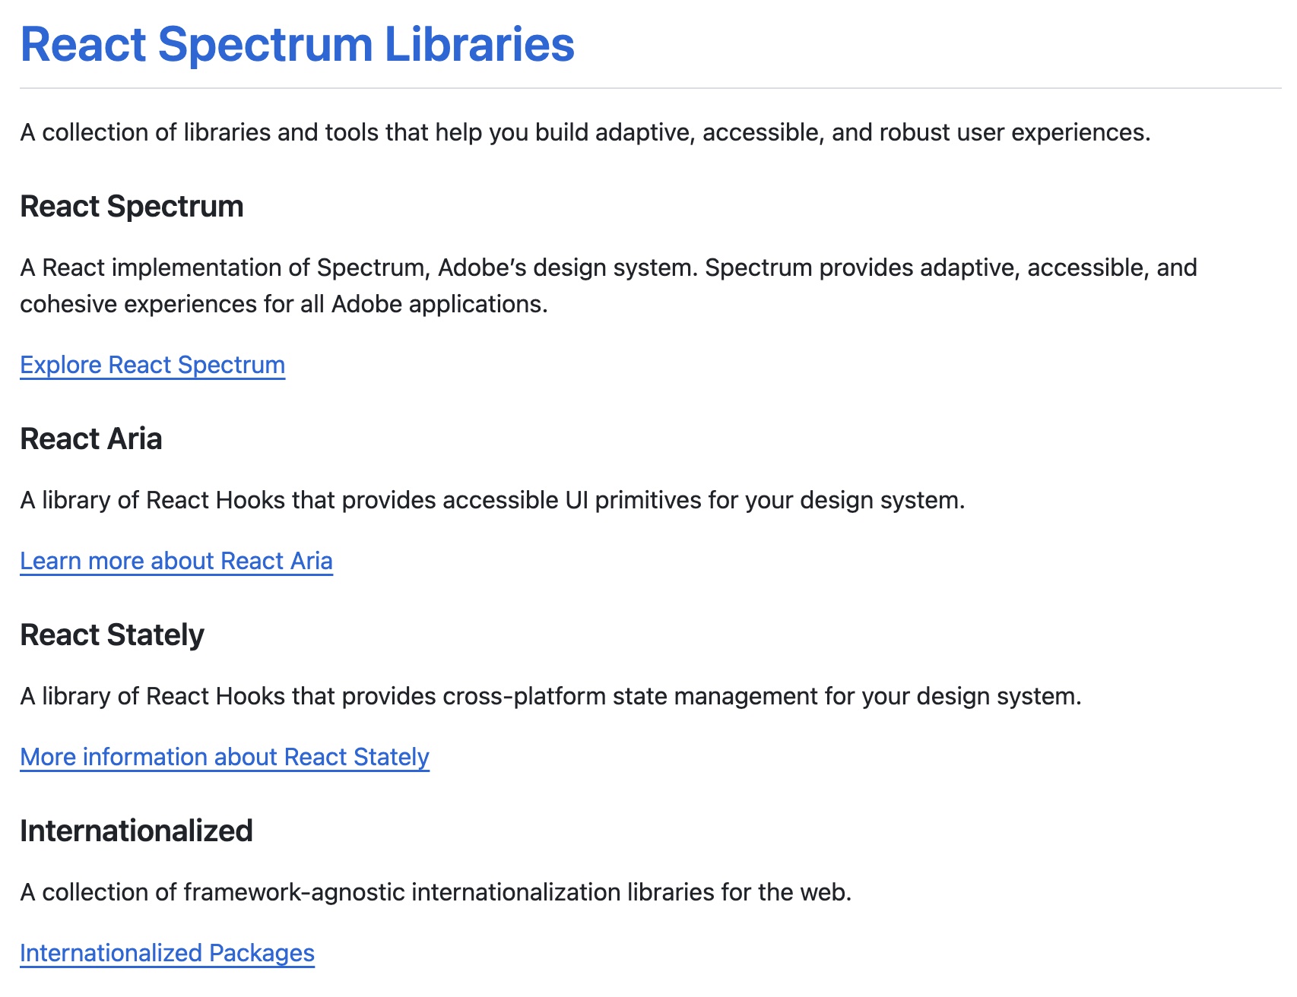
Task: Open the React Spectrum Libraries title link
Action: [x=297, y=44]
